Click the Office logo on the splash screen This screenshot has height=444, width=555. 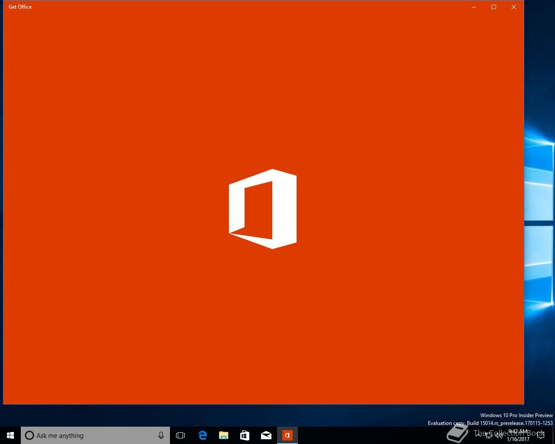point(263,209)
